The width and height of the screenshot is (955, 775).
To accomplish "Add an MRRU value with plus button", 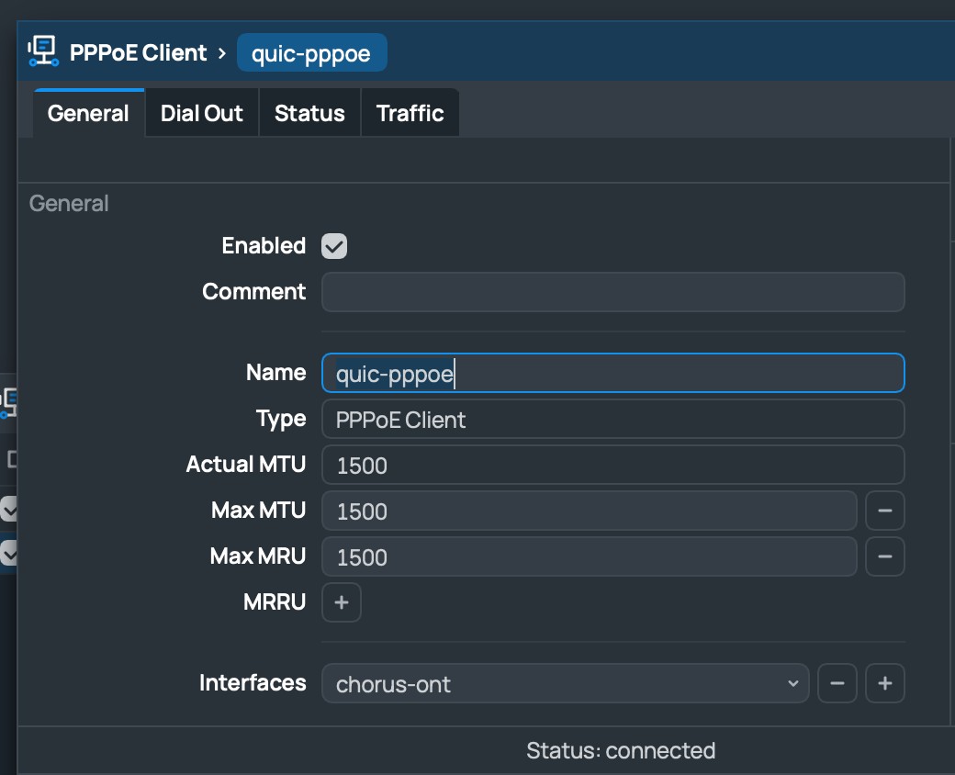I will click(342, 602).
